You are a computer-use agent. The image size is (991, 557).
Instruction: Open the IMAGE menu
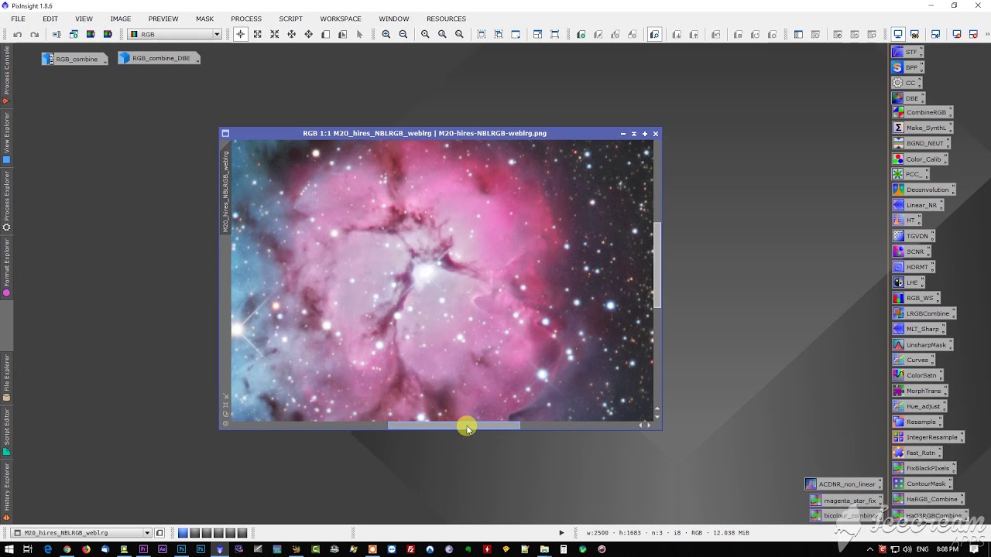(x=121, y=19)
